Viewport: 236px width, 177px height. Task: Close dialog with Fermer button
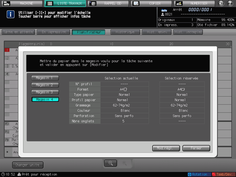[196, 148]
